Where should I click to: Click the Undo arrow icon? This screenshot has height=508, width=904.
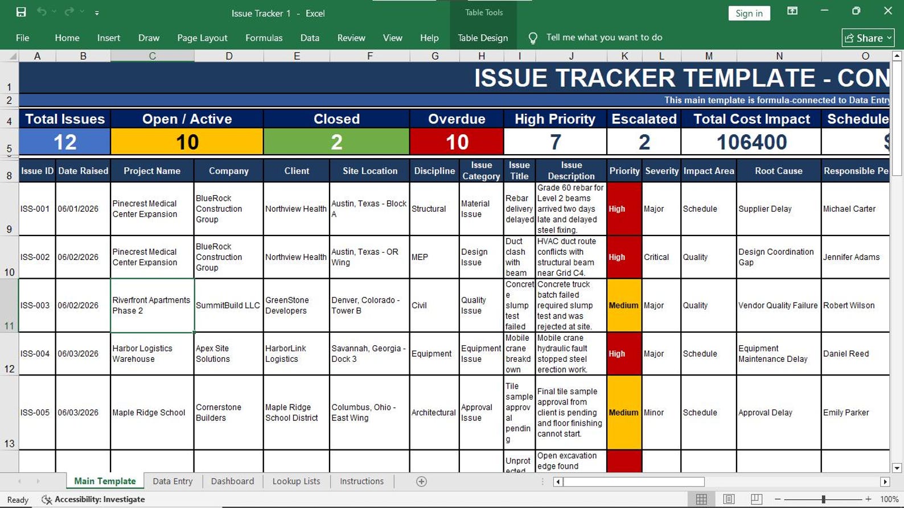pos(42,12)
